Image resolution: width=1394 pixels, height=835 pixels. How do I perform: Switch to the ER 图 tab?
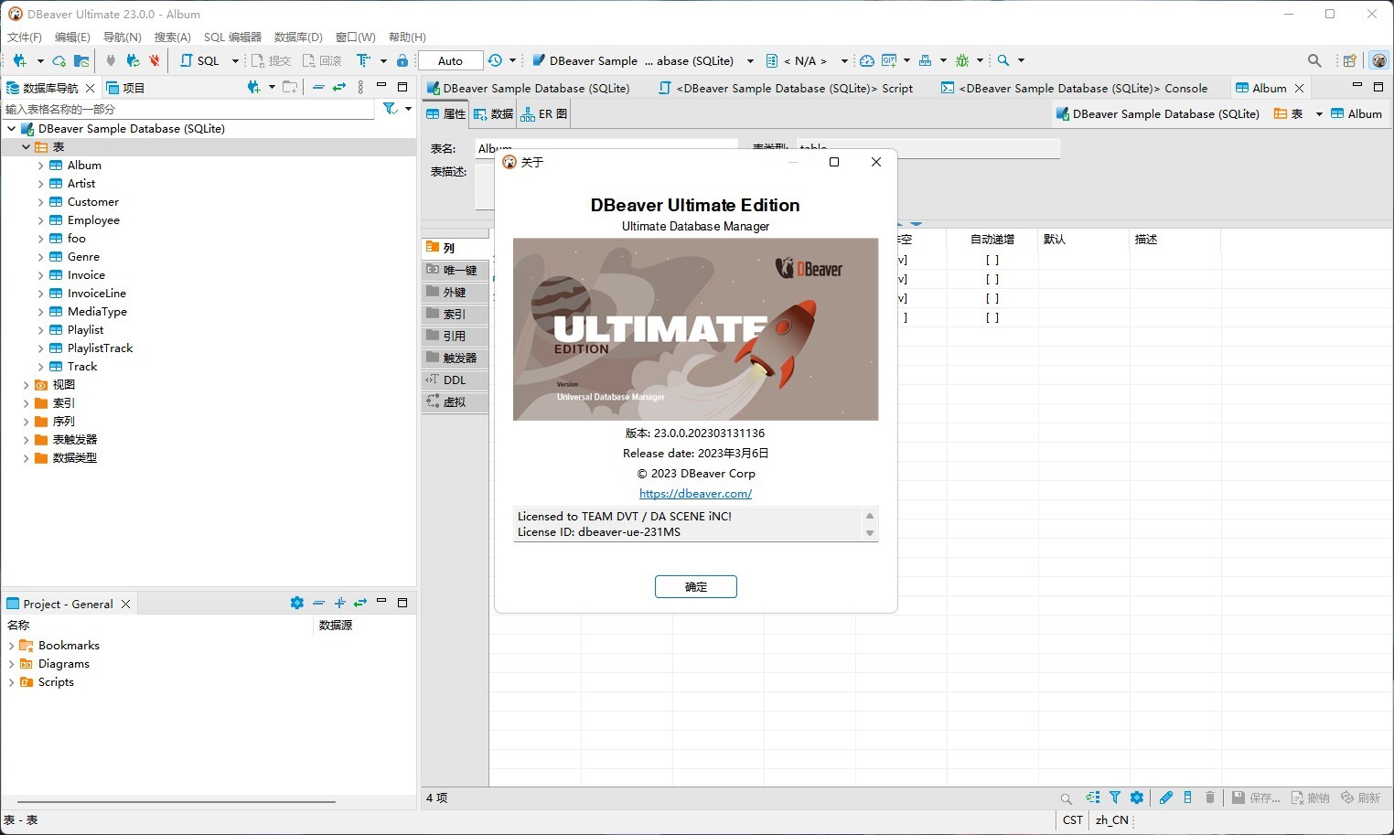pos(544,114)
